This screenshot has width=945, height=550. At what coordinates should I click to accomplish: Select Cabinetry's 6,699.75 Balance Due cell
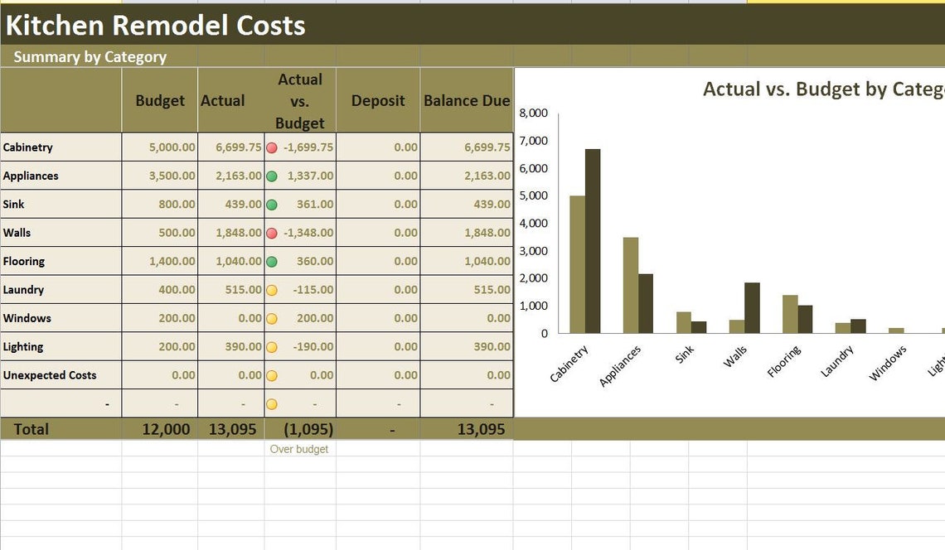pyautogui.click(x=478, y=147)
